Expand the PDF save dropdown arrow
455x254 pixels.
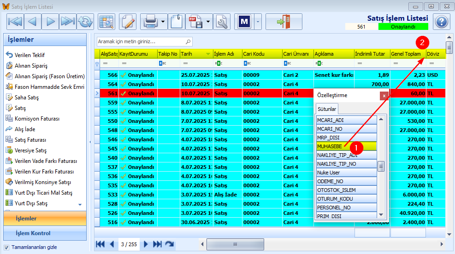(x=209, y=22)
